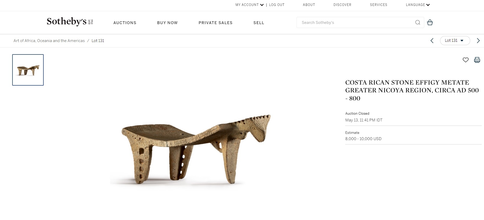
Task: Open the Language dropdown
Action: click(x=418, y=5)
